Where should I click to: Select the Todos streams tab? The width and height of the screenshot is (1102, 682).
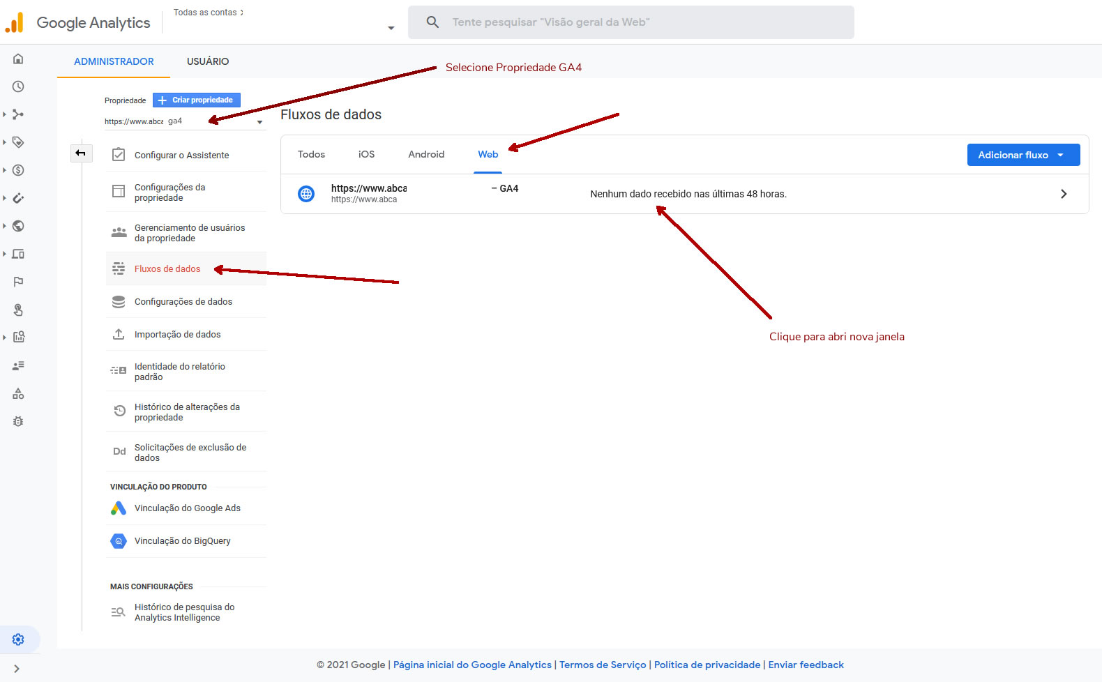311,154
